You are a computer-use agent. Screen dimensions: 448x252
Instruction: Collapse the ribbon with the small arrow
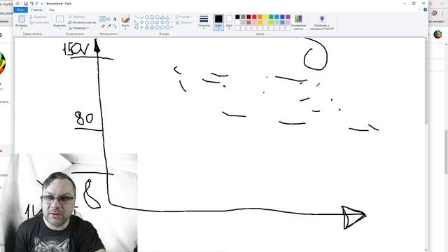pos(420,10)
